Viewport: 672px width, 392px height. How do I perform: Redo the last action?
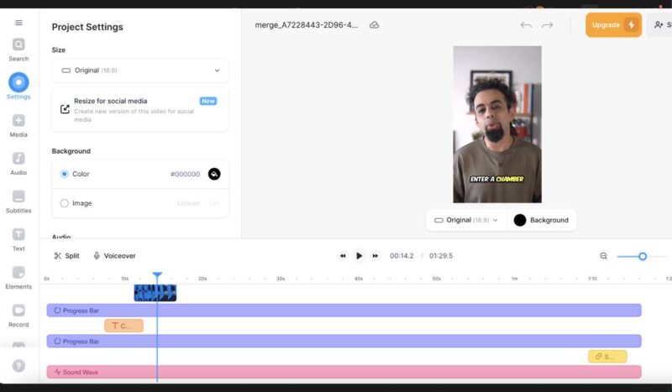(x=548, y=25)
